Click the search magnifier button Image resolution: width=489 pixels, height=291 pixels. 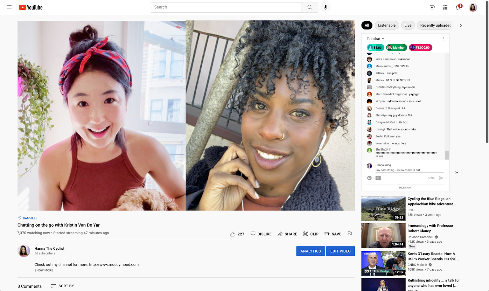(x=310, y=7)
